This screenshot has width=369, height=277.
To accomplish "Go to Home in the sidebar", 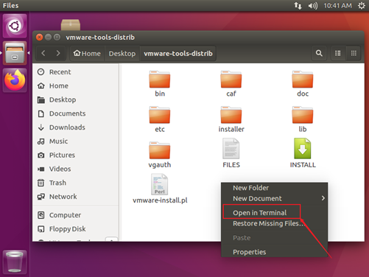I will click(76, 85).
